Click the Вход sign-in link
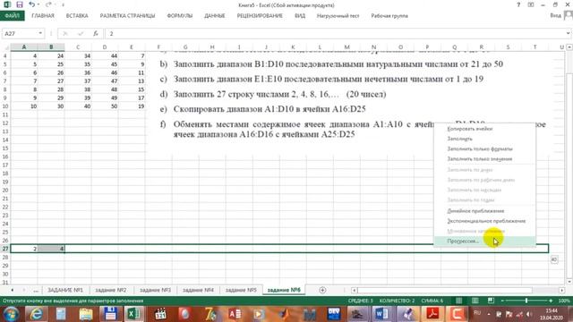Image resolution: width=573 pixels, height=322 pixels. point(555,15)
